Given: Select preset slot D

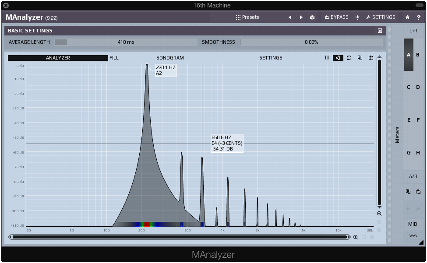Looking at the screenshot, I should point(418,88).
